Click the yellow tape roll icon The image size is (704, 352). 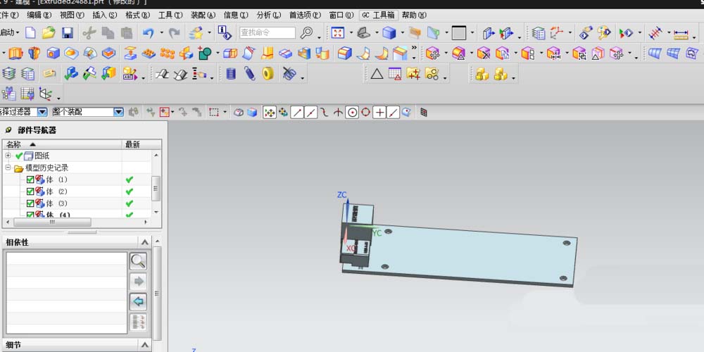(268, 74)
